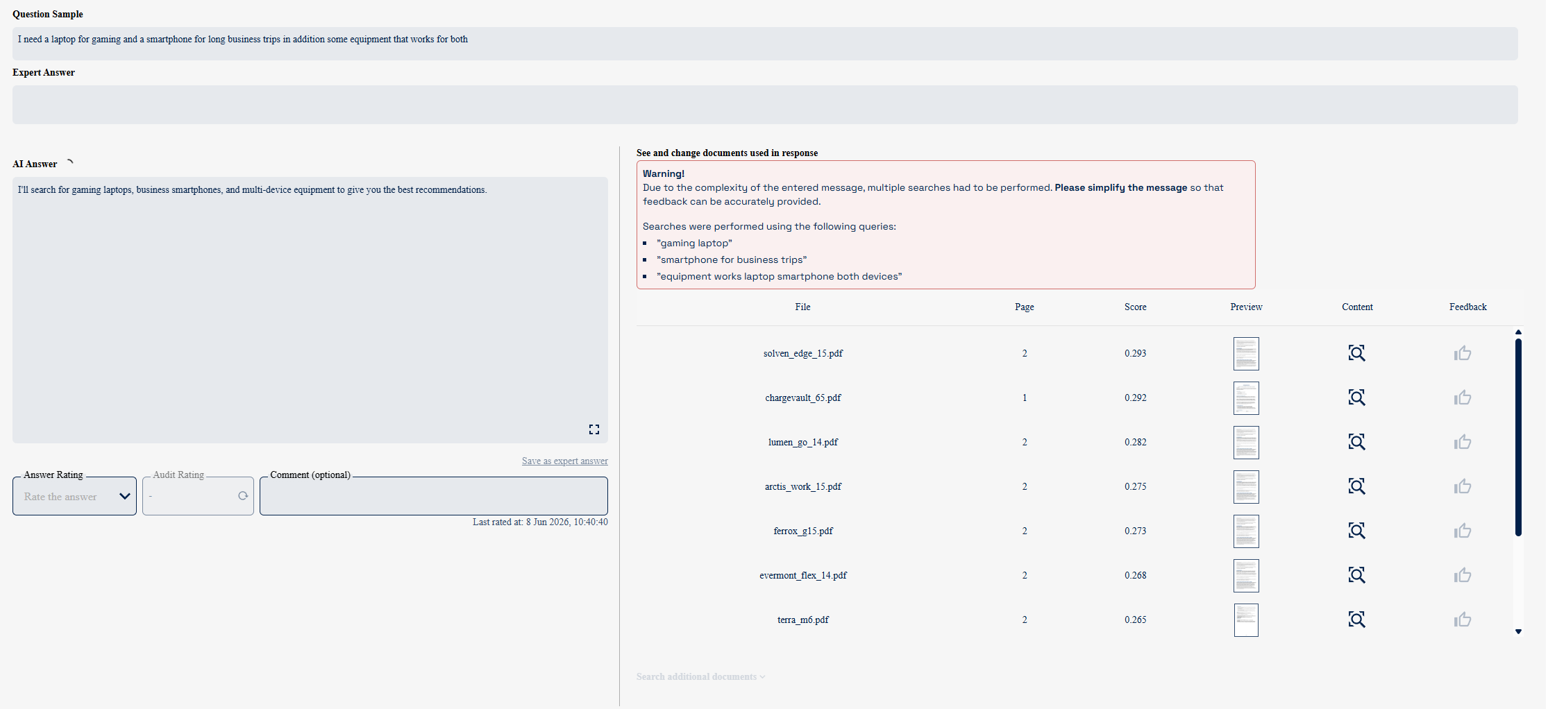1548x709 pixels.
Task: Click the 0.282 score value
Action: click(1136, 443)
